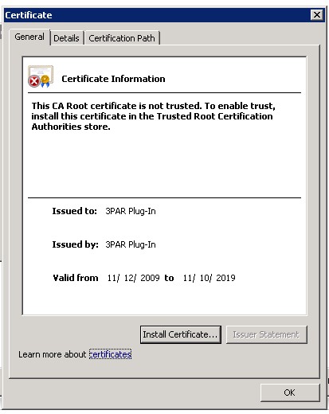
Task: Click the gold ribbon seal on certificate icon
Action: click(45, 81)
